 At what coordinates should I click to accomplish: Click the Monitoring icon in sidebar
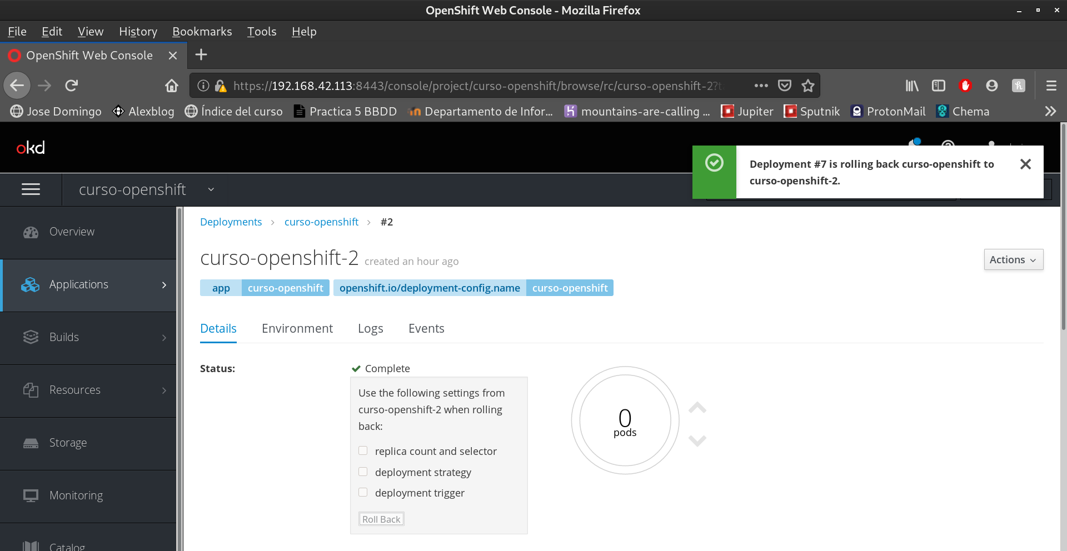point(31,495)
